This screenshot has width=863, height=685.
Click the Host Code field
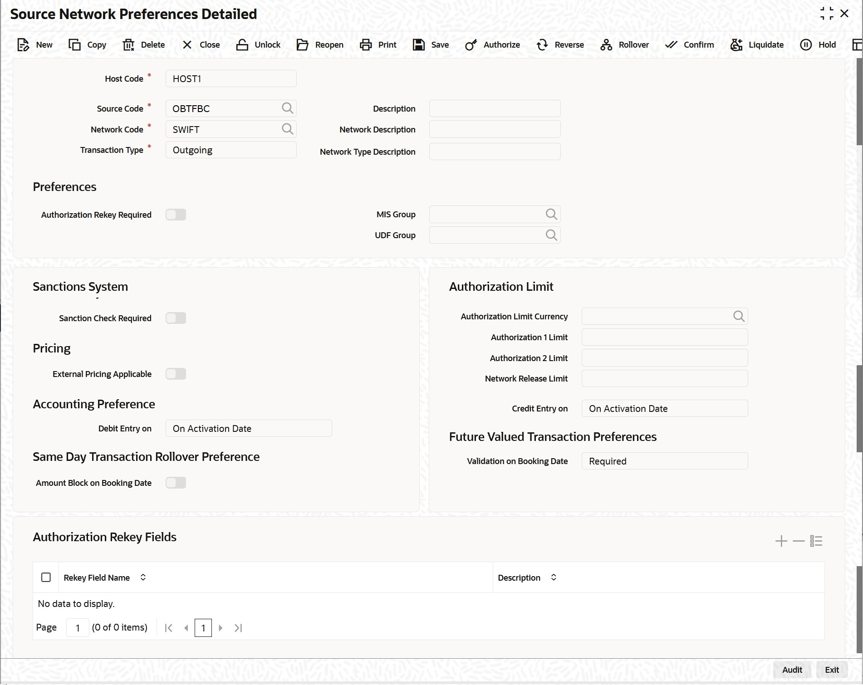point(231,78)
